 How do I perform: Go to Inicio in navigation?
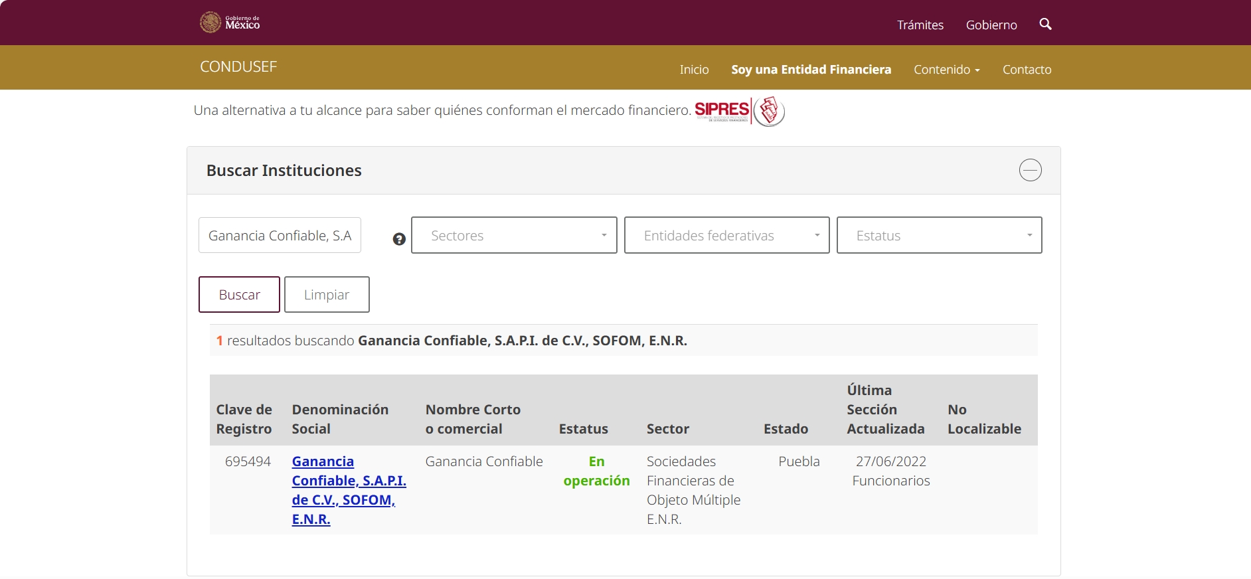(694, 69)
